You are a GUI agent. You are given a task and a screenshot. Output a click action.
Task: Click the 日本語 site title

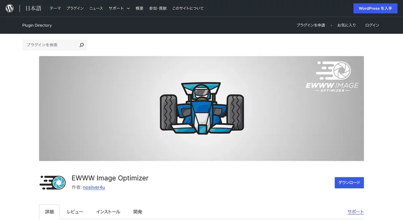(33, 8)
